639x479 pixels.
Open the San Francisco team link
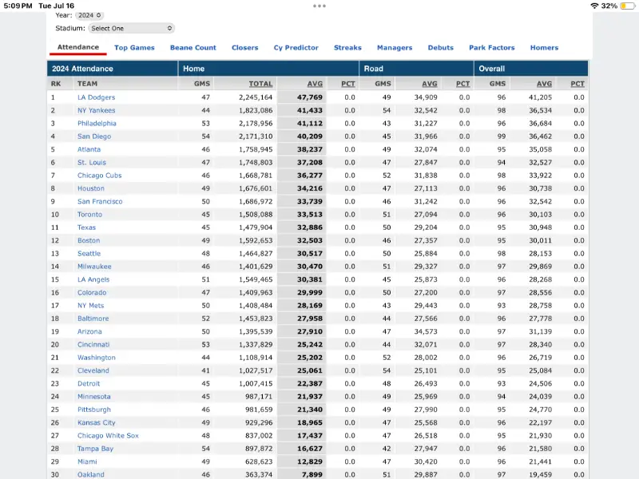pyautogui.click(x=100, y=202)
